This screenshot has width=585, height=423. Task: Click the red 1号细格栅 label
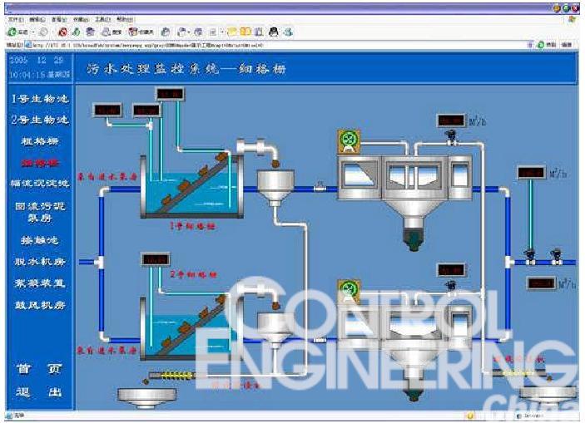point(193,226)
